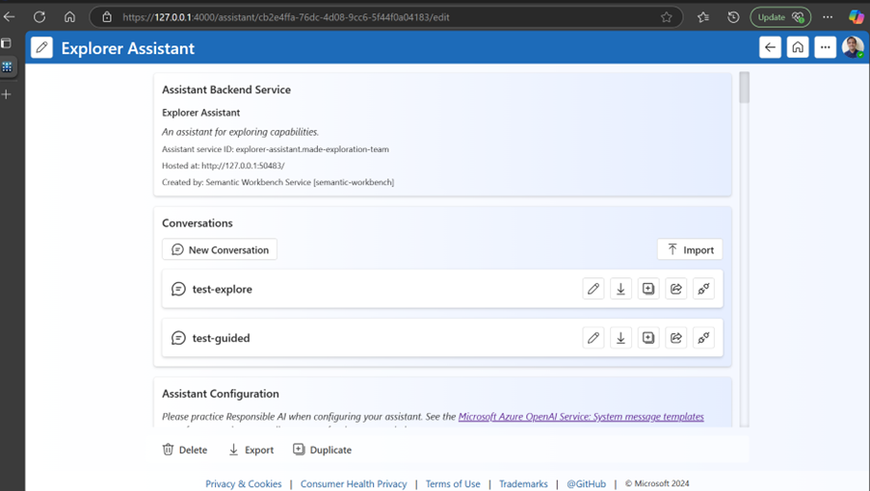The width and height of the screenshot is (870, 491).
Task: Share the test-explore conversation
Action: [676, 289]
